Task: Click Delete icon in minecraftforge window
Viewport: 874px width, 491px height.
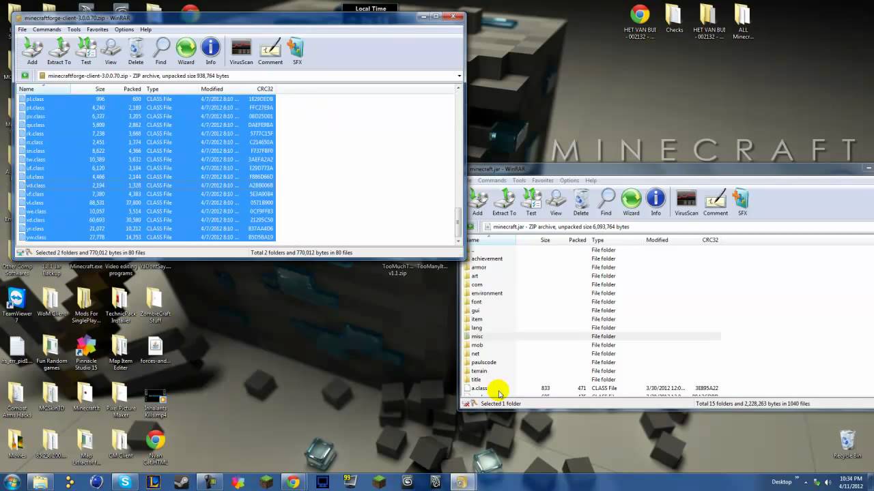Action: click(136, 51)
